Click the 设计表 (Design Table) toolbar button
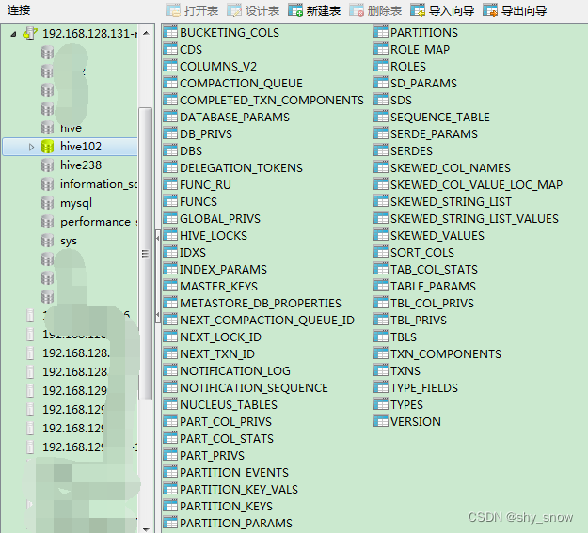This screenshot has height=533, width=588. point(253,11)
